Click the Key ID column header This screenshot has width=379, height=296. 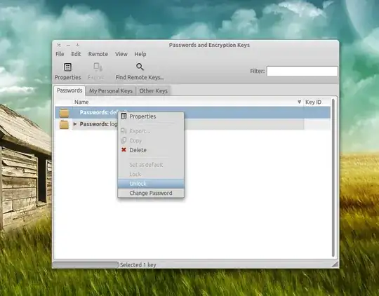click(317, 102)
